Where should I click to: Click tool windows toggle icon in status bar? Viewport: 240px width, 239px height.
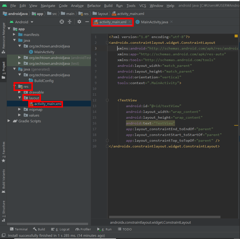3,235
